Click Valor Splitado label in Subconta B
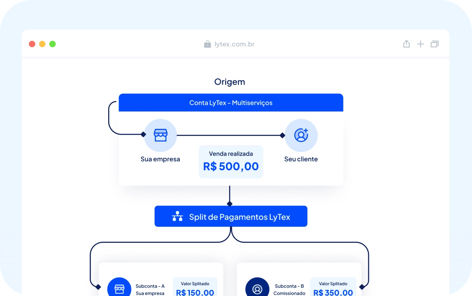The image size is (472, 296). [x=333, y=284]
